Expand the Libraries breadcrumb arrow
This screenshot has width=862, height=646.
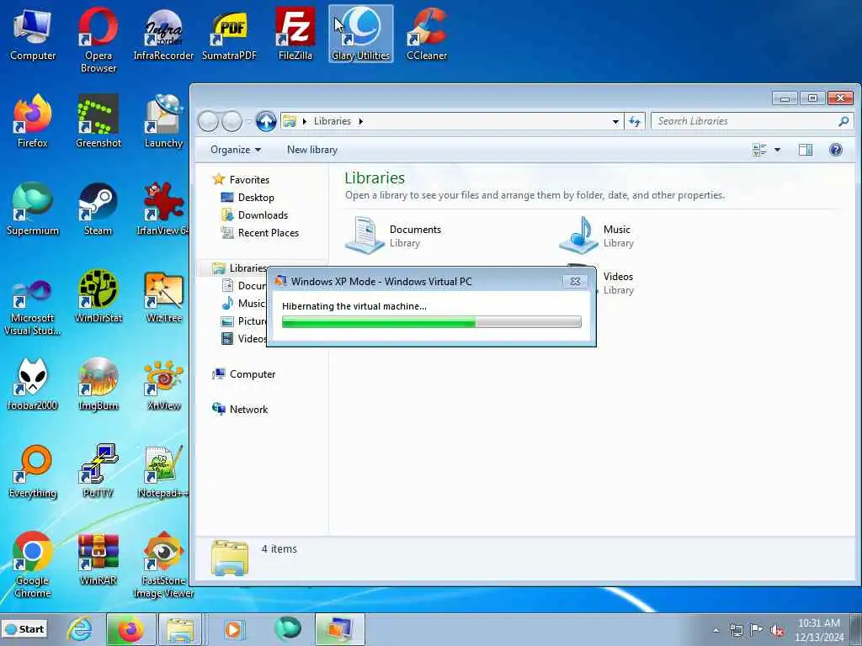[360, 121]
